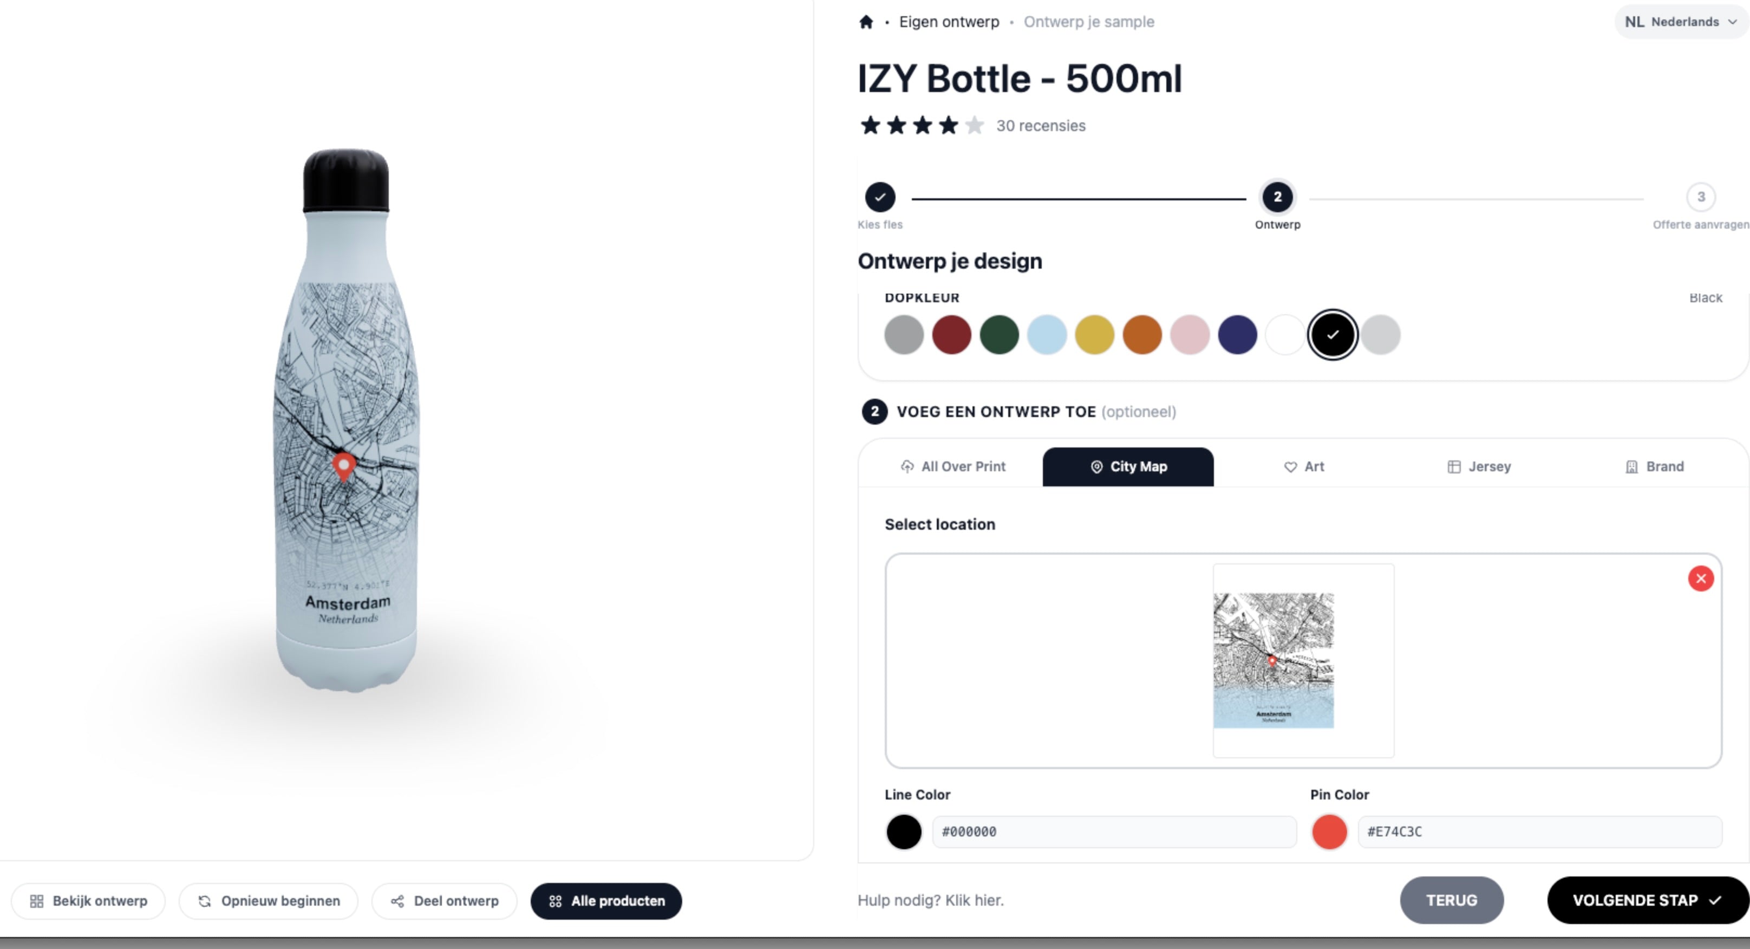Click the home icon in the breadcrumb
Image resolution: width=1750 pixels, height=949 pixels.
click(866, 21)
